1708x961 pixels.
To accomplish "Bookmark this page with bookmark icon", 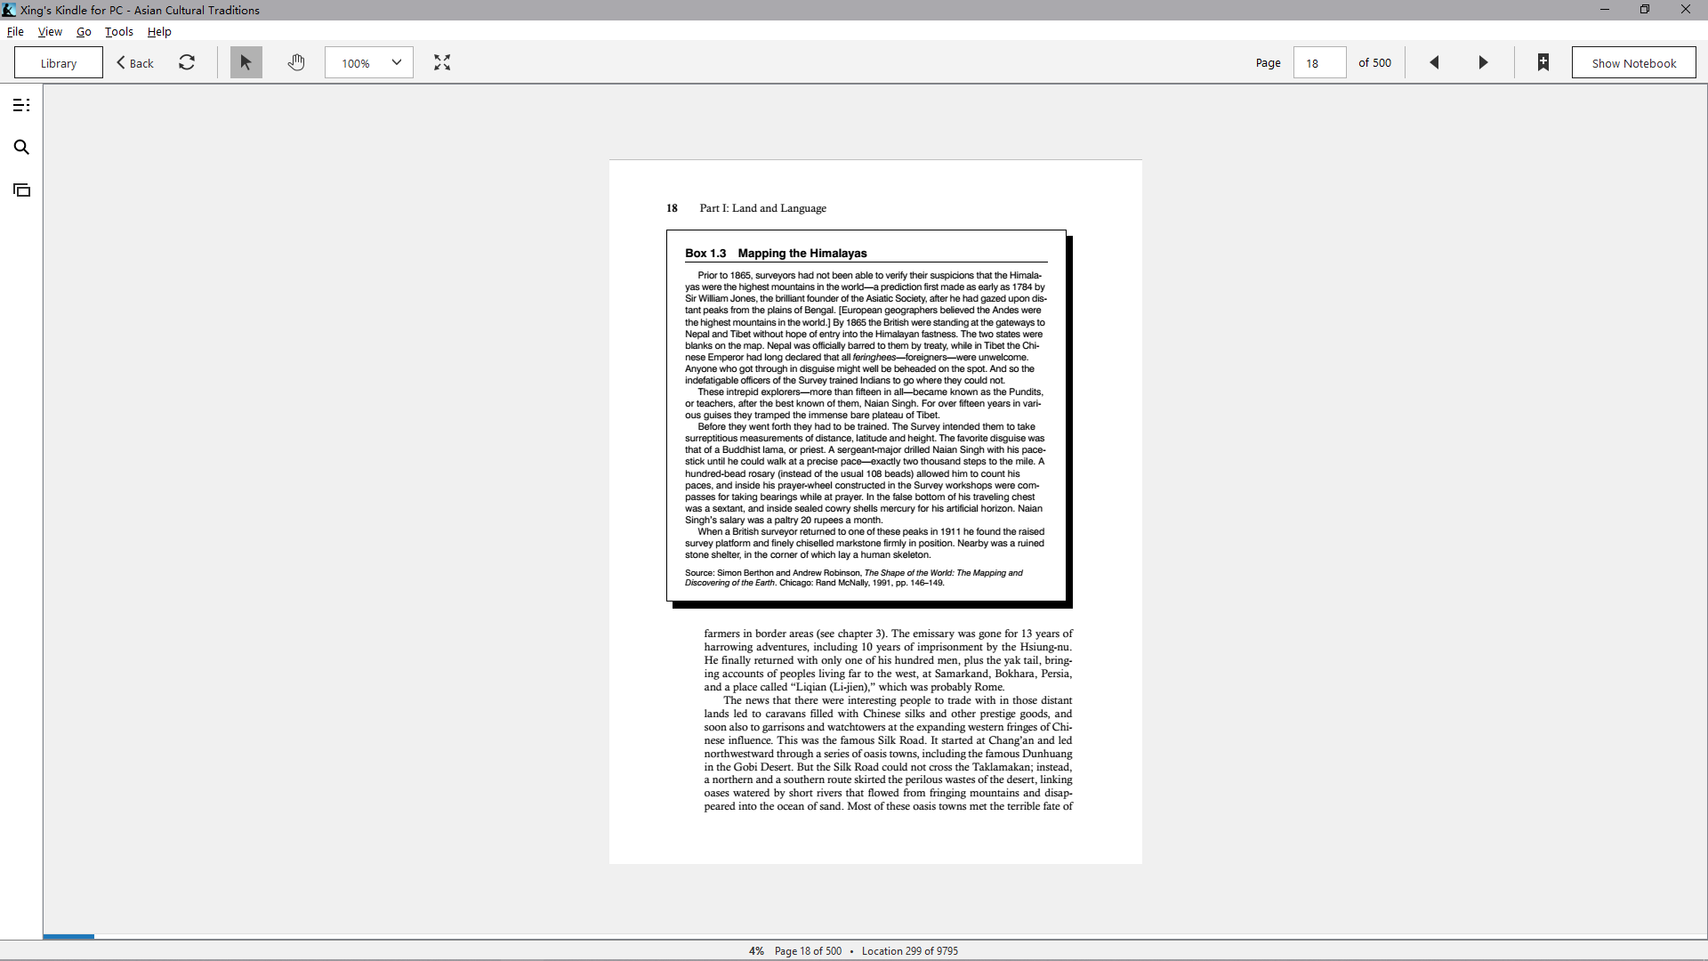I will coord(1543,62).
